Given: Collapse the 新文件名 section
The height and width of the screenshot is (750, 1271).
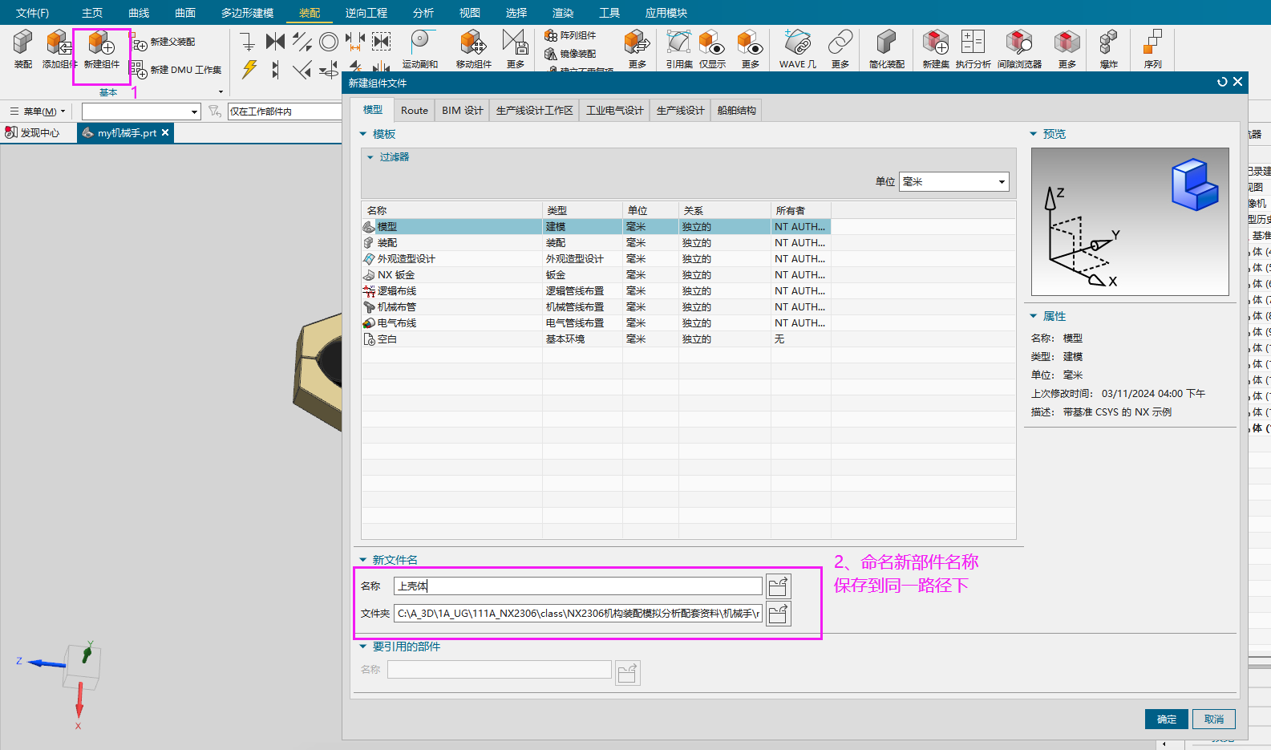Looking at the screenshot, I should click(363, 560).
